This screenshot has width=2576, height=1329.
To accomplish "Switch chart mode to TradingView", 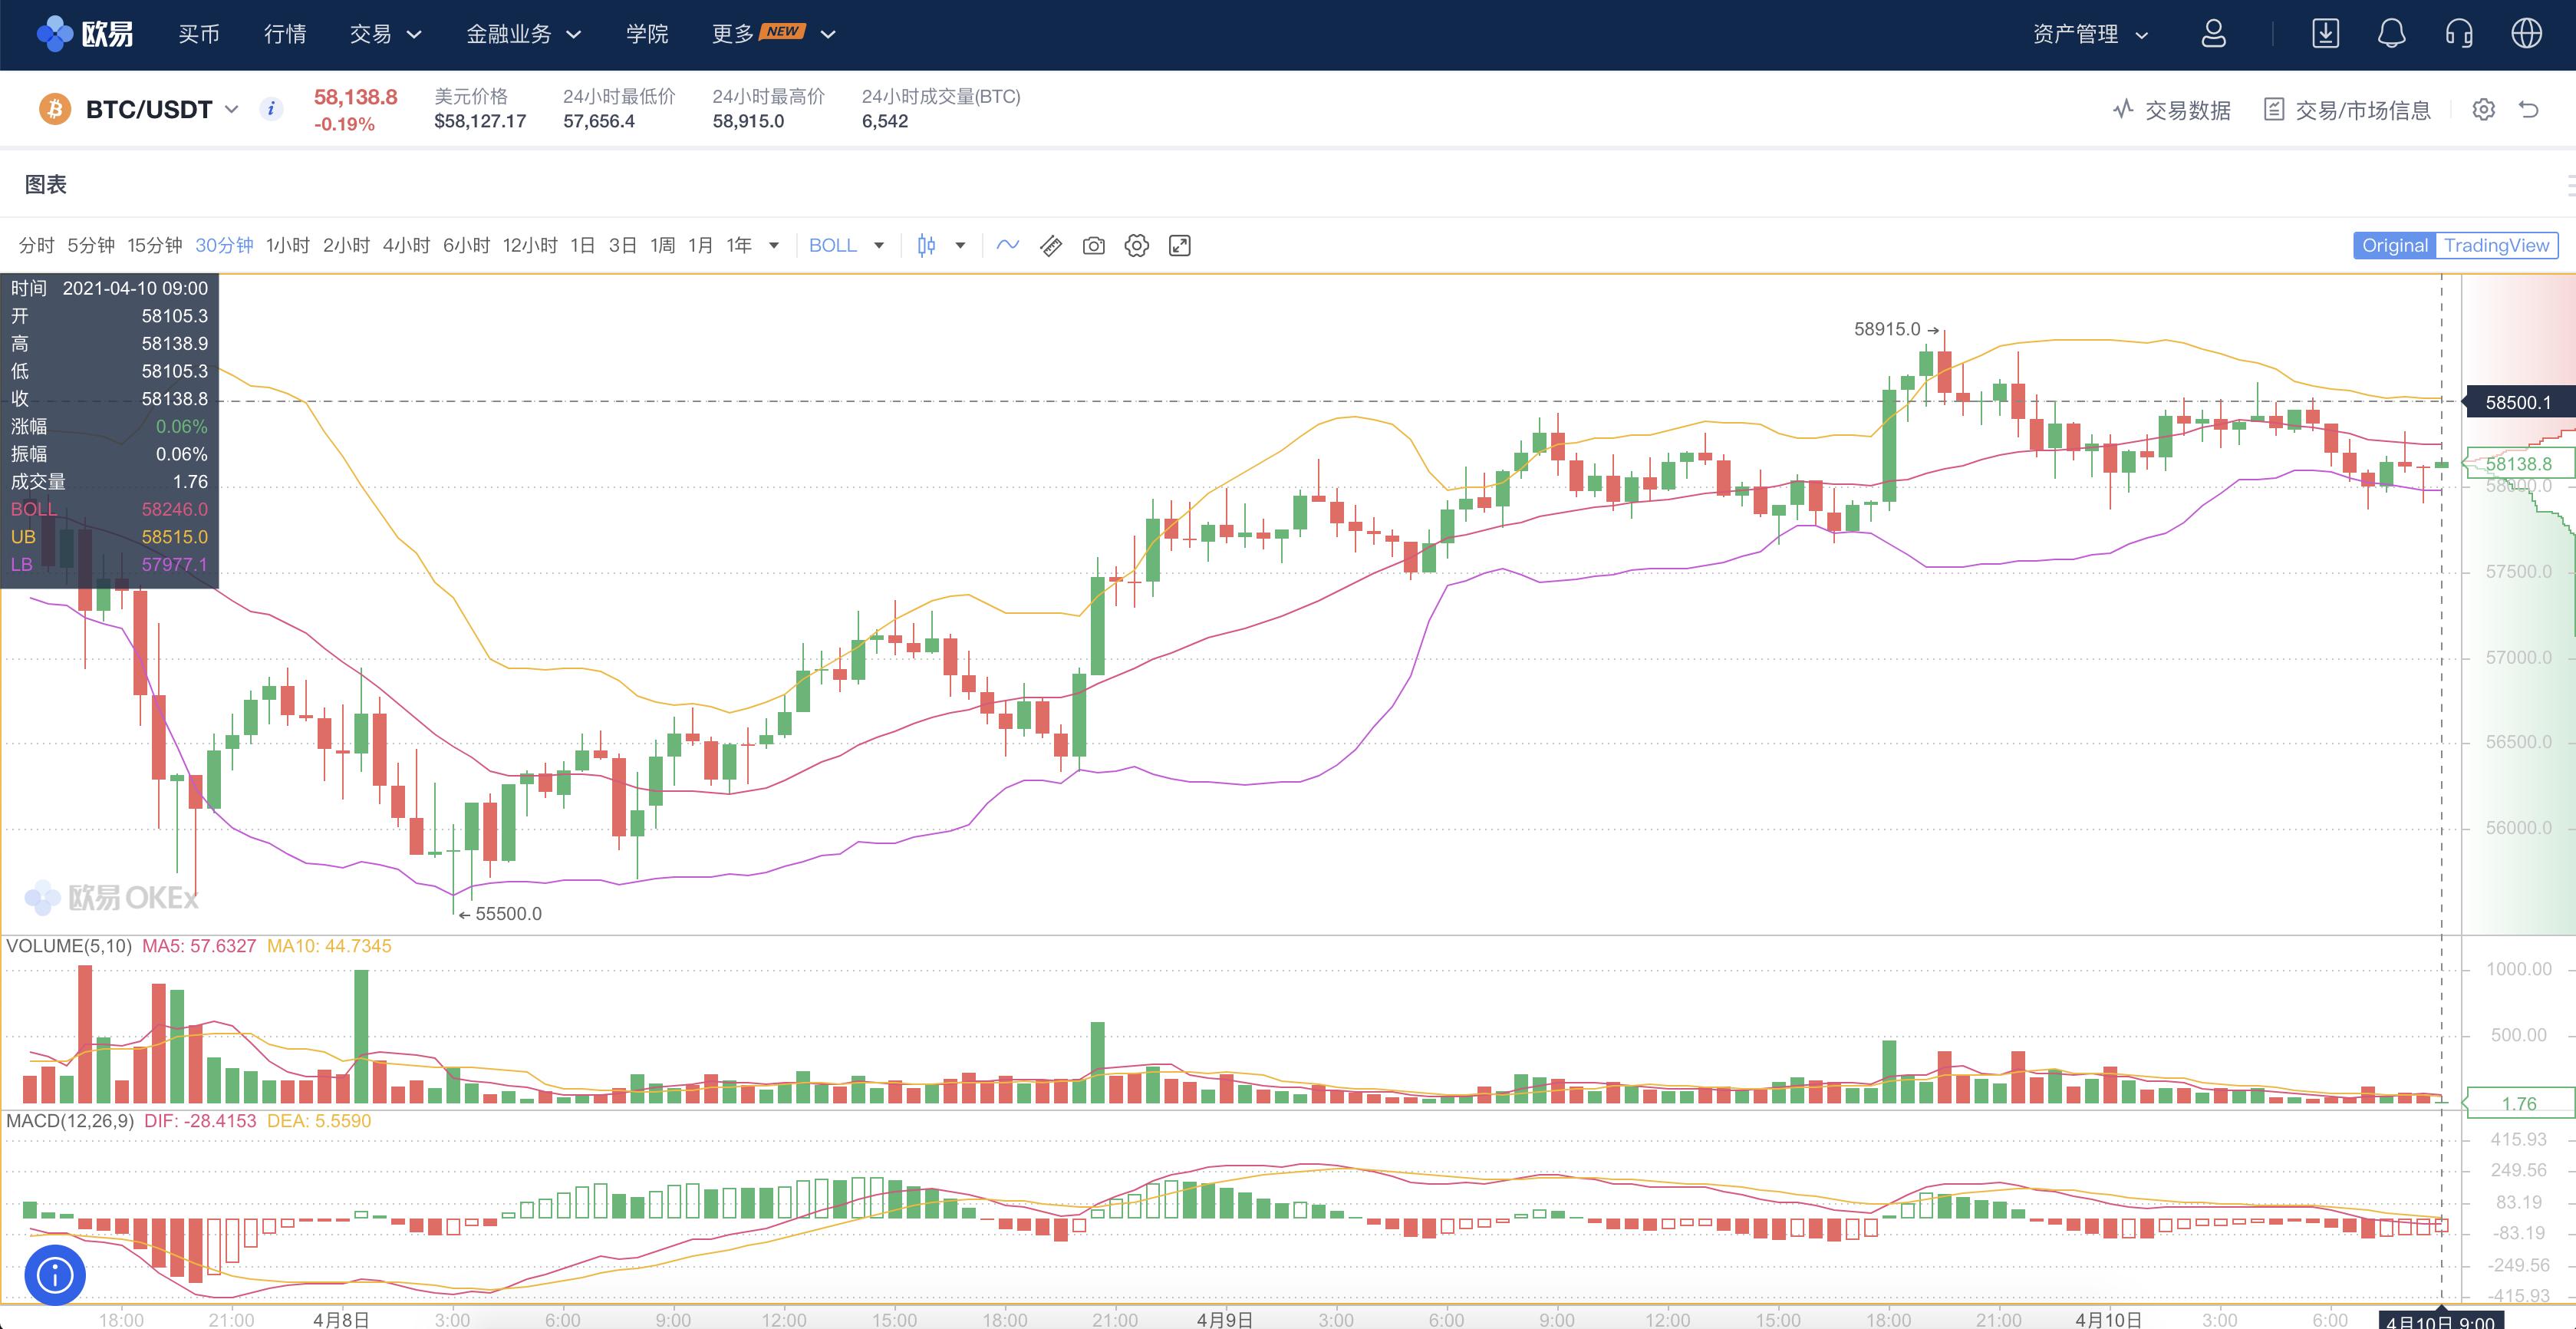I will [x=2496, y=246].
